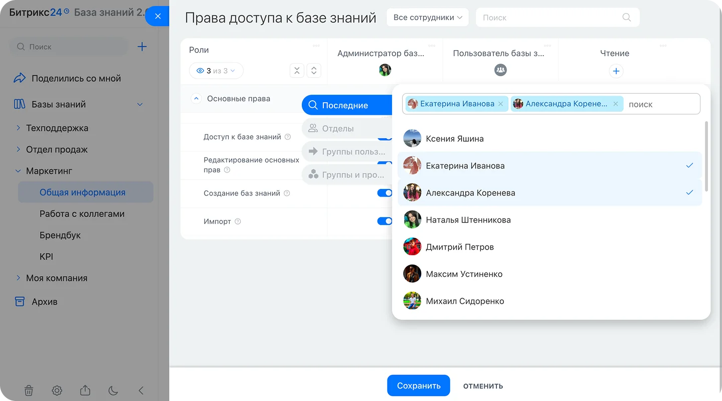Open KPI page
Viewport: 722px width, 401px height.
point(46,257)
